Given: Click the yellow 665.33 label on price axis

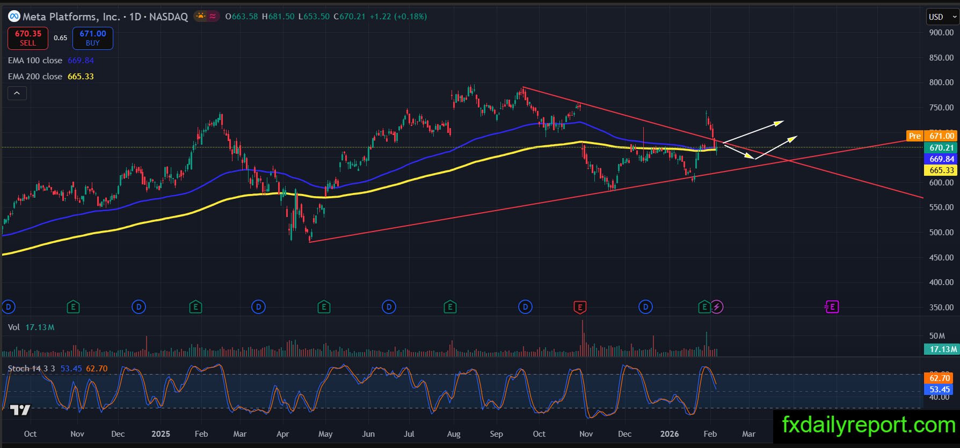Looking at the screenshot, I should [x=941, y=170].
